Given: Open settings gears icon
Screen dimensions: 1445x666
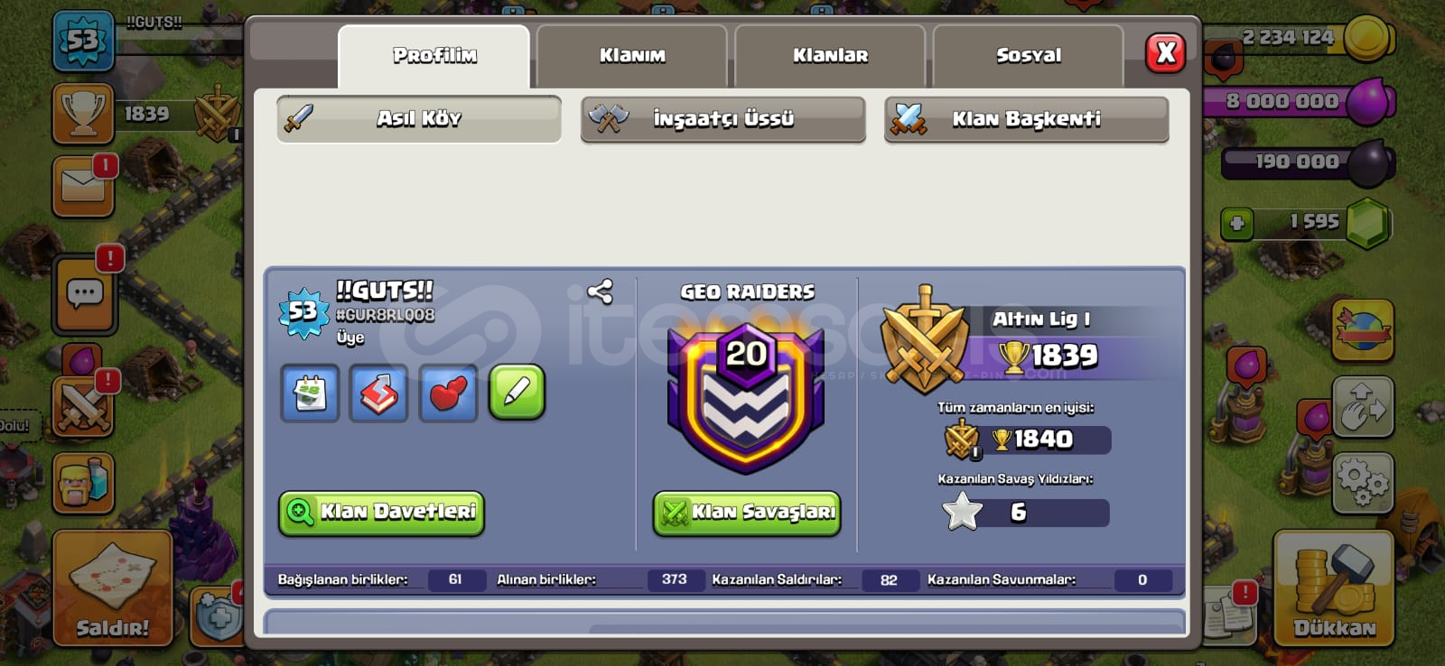Looking at the screenshot, I should point(1363,483).
